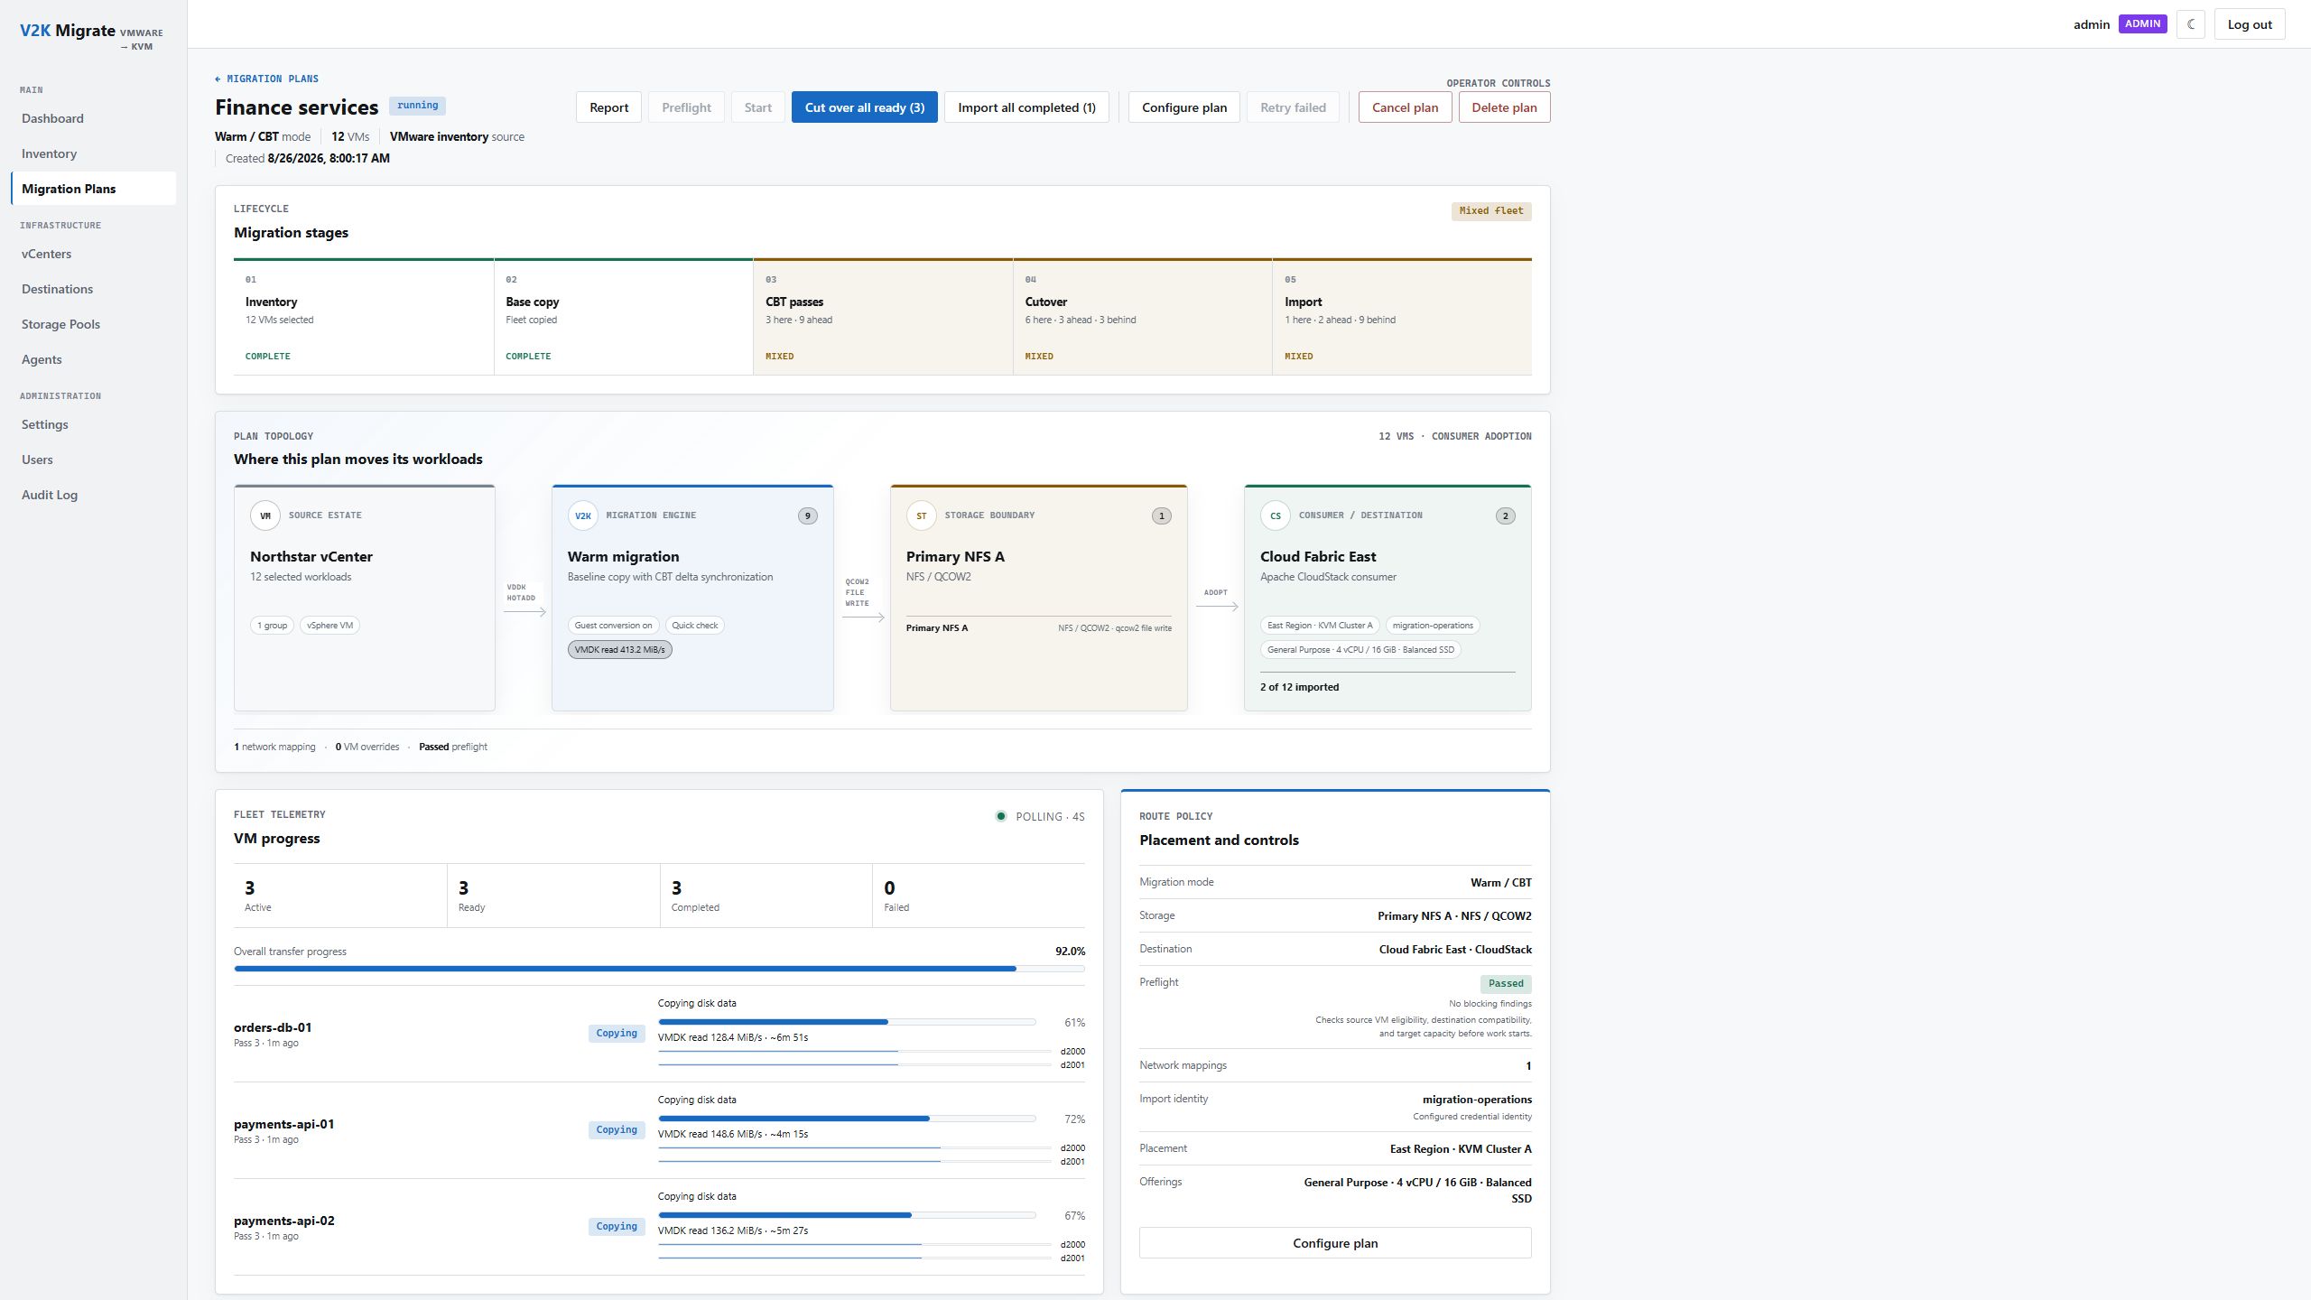Select the Cutover stage card
This screenshot has height=1300, width=2311.
(1143, 317)
